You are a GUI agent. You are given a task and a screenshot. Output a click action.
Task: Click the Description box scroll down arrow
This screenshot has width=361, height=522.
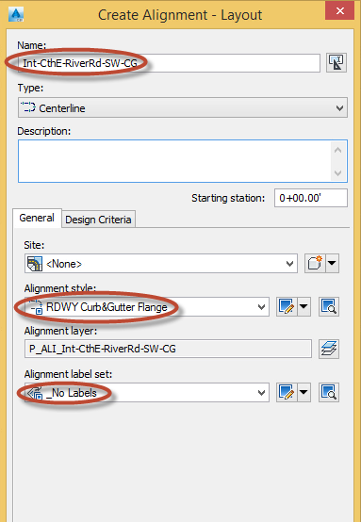pos(338,173)
